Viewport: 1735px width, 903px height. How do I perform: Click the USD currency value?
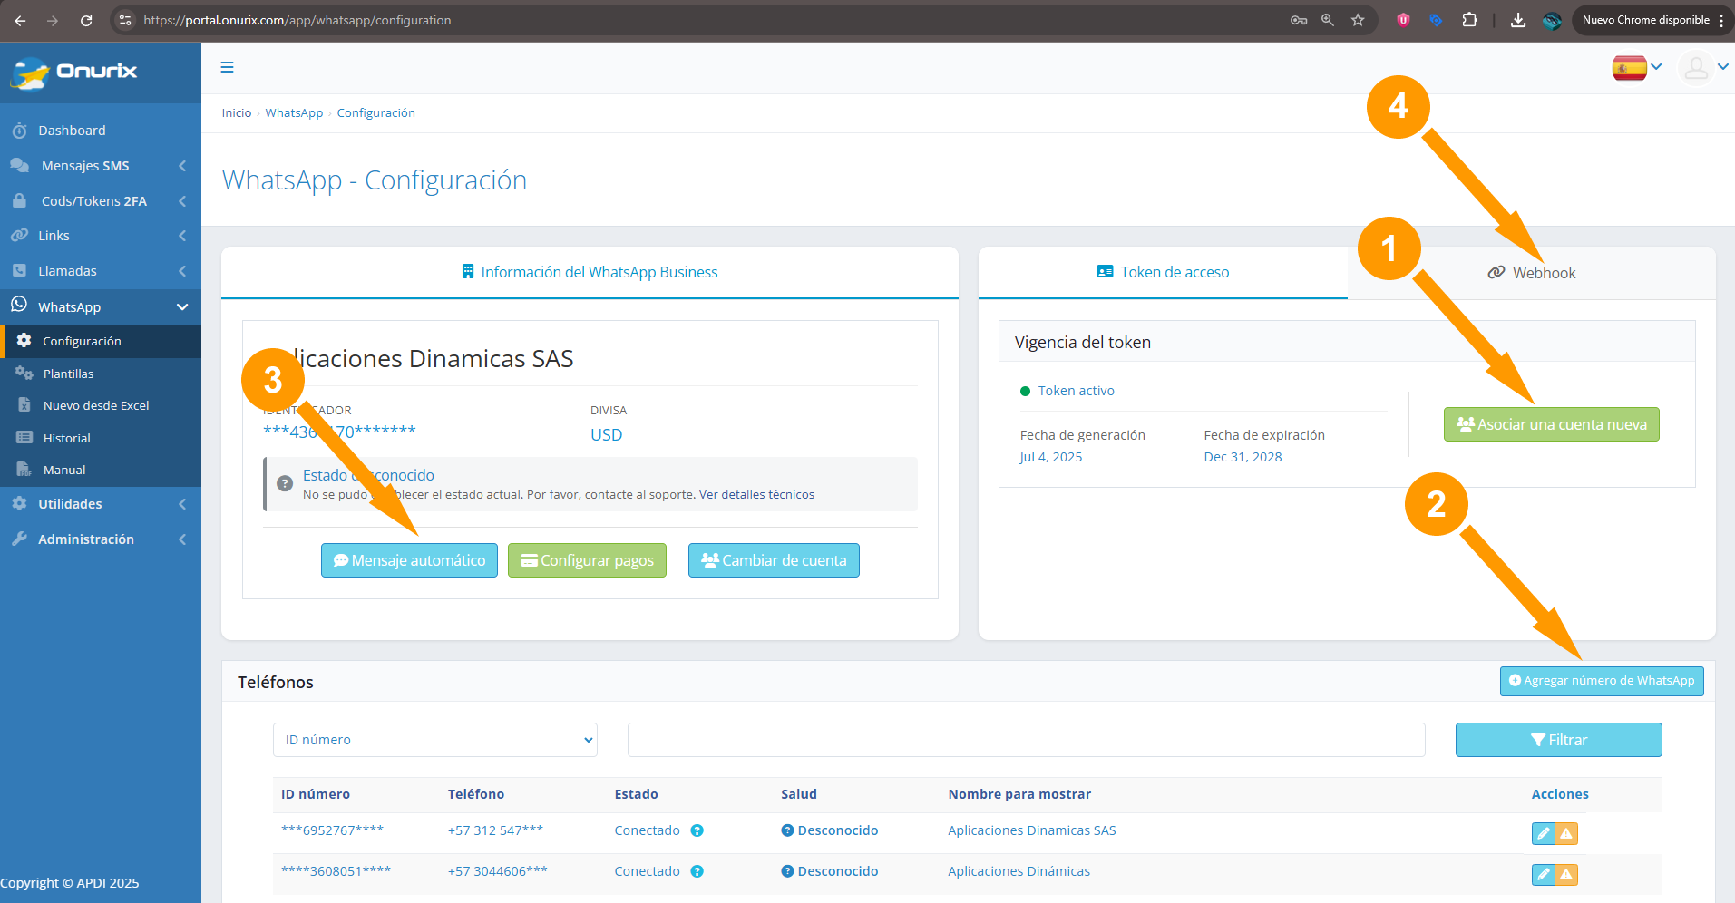coord(607,435)
